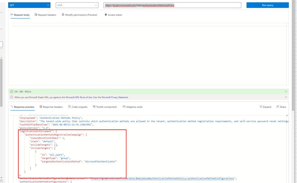
Task: Open the Response headers tab
Action: click(51, 107)
